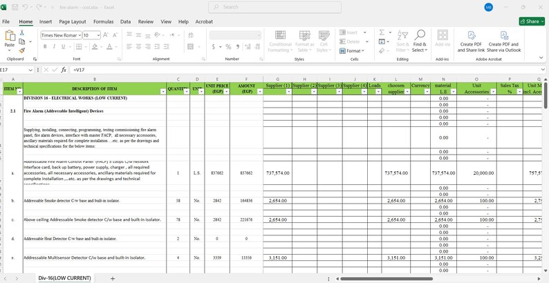Toggle Italic formatting
Viewport: 549px width, 283px height.
coord(54,46)
